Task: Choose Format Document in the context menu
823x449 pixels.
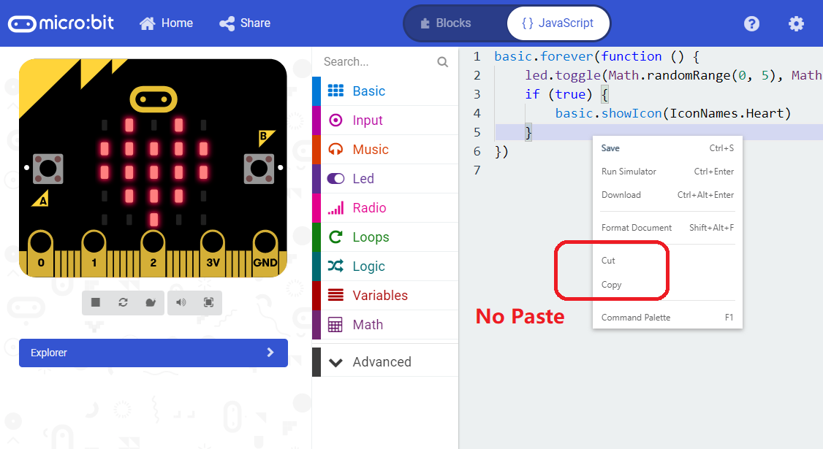Action: tap(636, 227)
